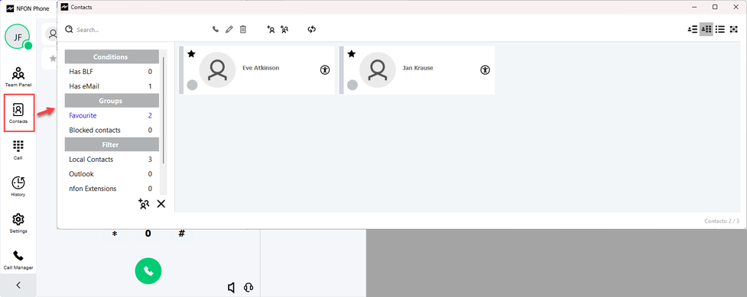Toggle favourite star on Eve Atkinson card
The width and height of the screenshot is (747, 297).
[x=191, y=53]
